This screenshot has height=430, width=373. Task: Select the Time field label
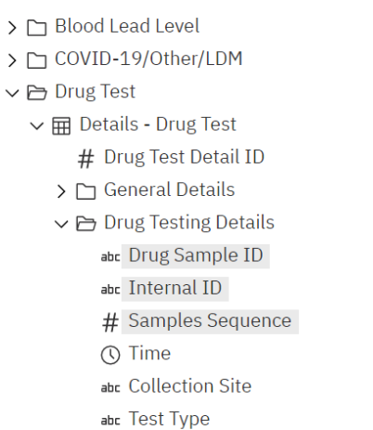point(149,353)
